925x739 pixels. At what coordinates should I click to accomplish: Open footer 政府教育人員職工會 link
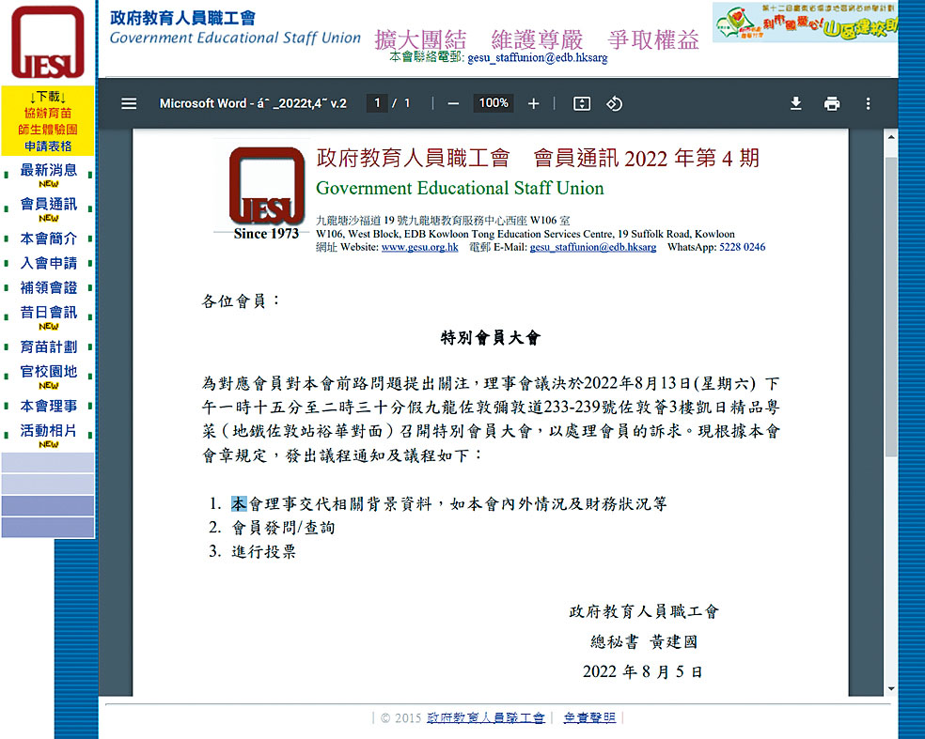click(x=485, y=717)
